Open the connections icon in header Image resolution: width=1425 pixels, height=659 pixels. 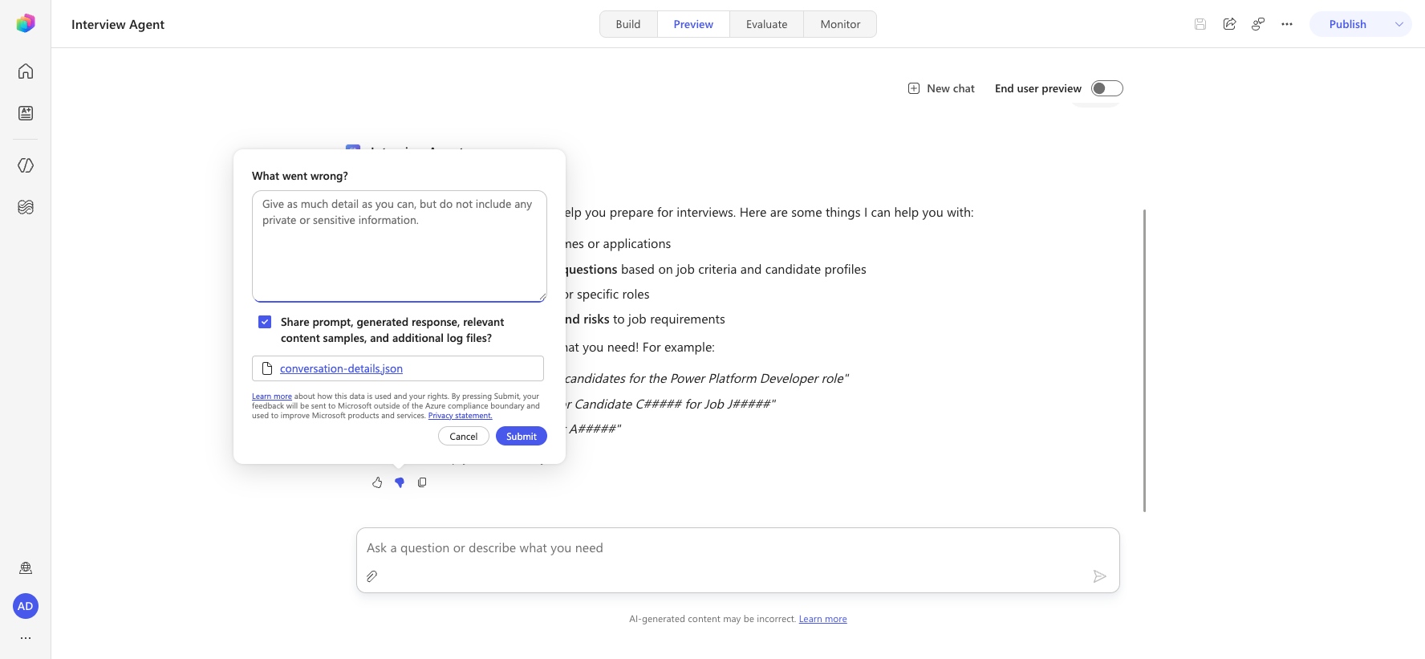[1258, 24]
